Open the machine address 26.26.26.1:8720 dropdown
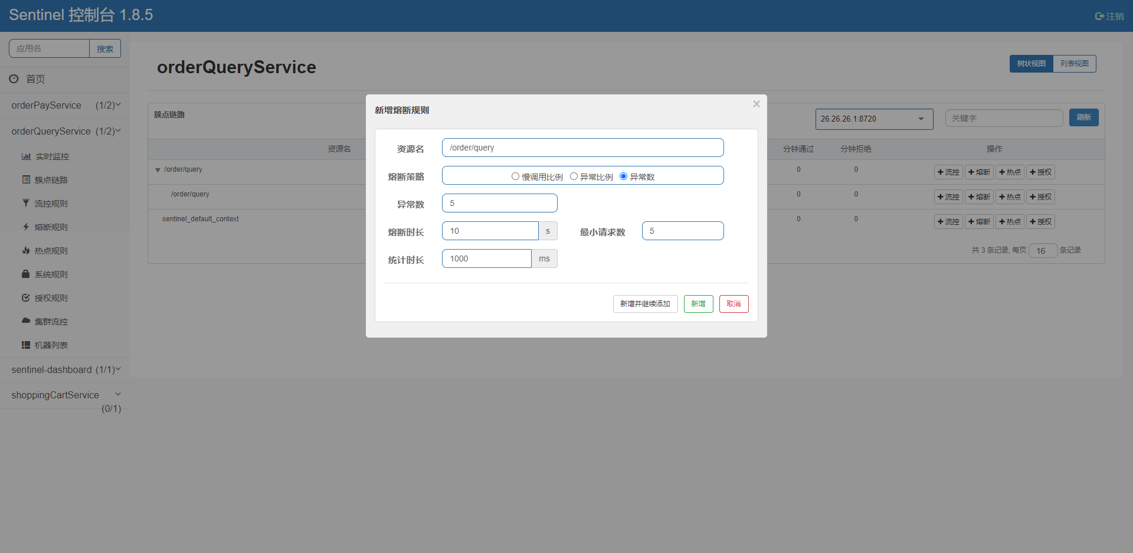1133x553 pixels. tap(874, 119)
